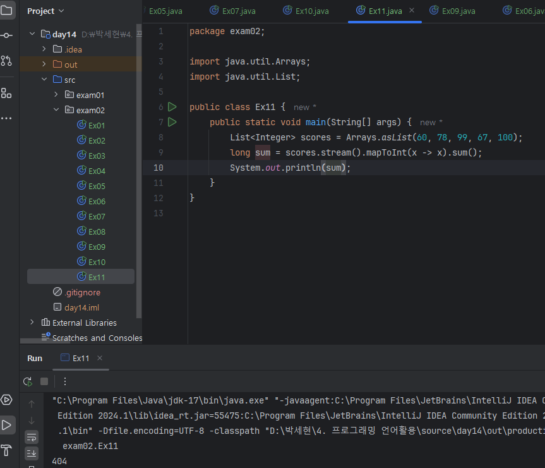This screenshot has height=468, width=545.
Task: Click the project tree horizontal scrollbar
Action: pos(45,341)
